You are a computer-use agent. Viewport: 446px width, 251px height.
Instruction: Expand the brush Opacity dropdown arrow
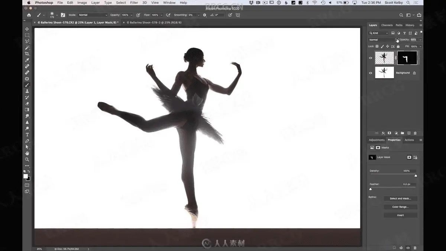coord(132,15)
